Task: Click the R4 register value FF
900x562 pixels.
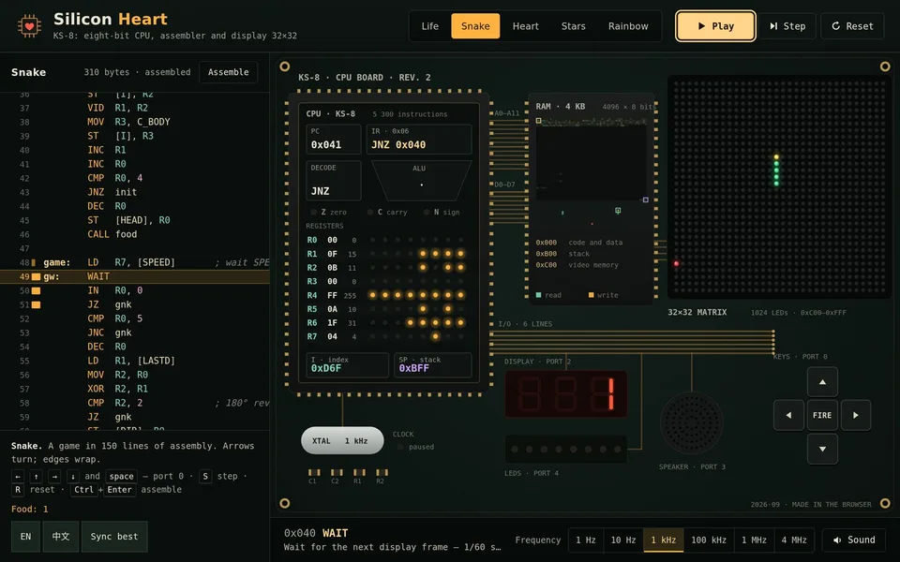Action: pyautogui.click(x=332, y=295)
